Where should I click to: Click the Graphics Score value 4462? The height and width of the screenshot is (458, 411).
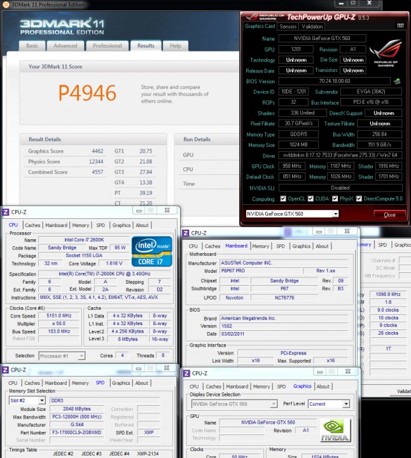97,151
